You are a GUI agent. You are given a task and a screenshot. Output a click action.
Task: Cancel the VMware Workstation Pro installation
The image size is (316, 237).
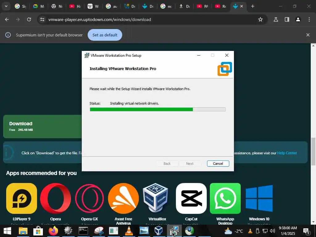tap(218, 164)
